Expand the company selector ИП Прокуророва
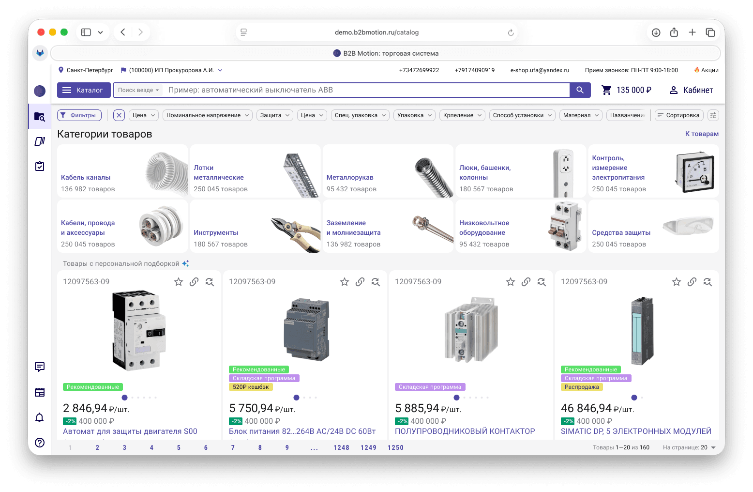Viewport: 753px width, 492px height. [x=171, y=70]
